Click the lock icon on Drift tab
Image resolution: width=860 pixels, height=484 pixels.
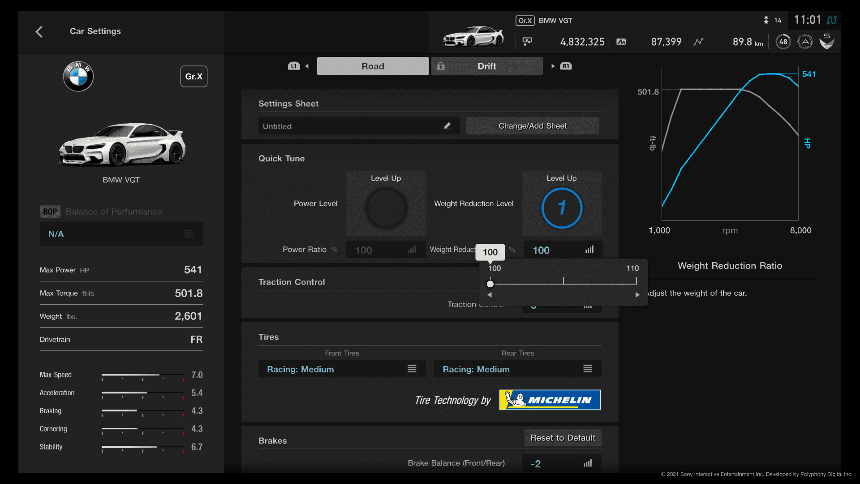441,66
